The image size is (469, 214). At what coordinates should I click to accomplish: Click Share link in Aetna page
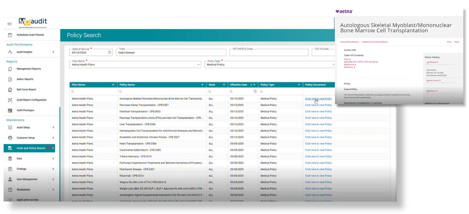point(456,41)
